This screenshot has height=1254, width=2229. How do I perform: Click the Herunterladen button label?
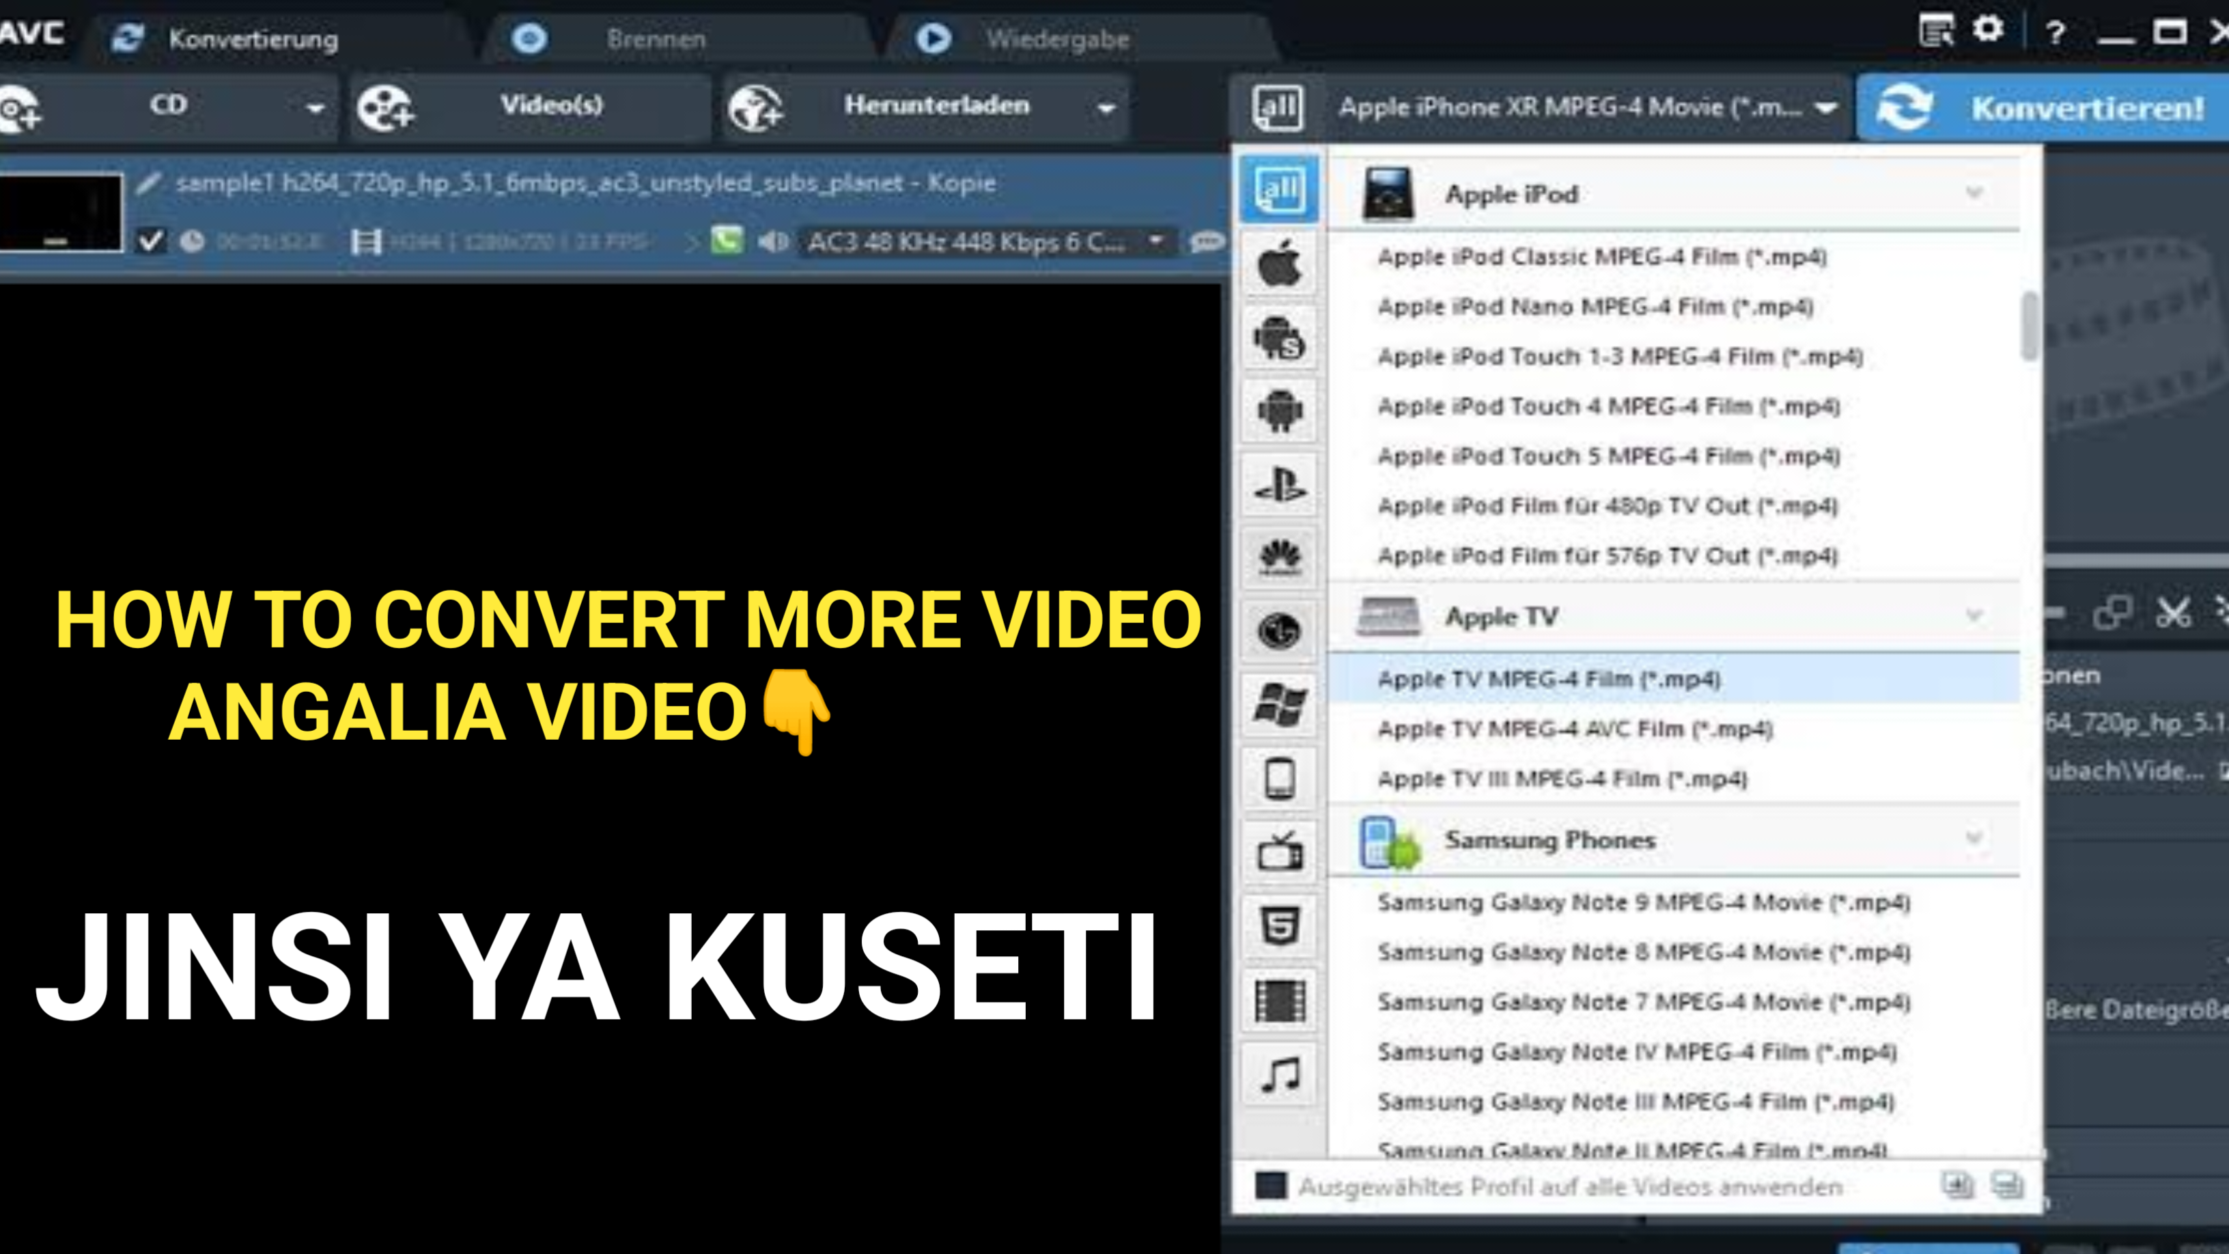937,106
